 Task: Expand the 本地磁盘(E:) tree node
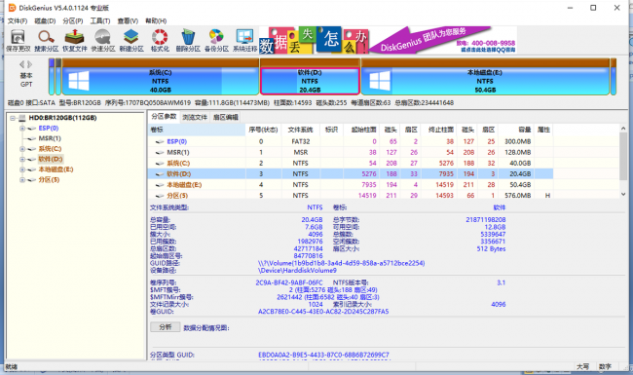pyautogui.click(x=22, y=169)
